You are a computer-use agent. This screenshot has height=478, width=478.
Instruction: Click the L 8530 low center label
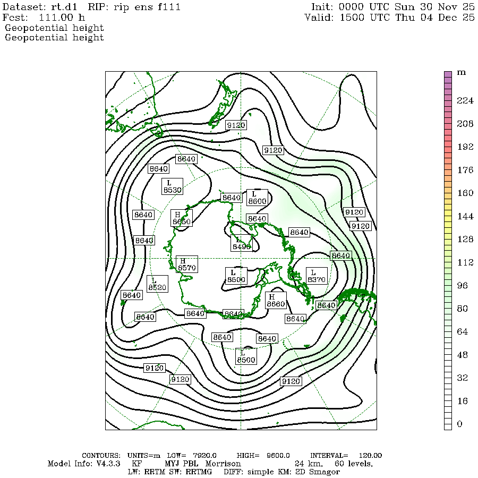coord(172,186)
